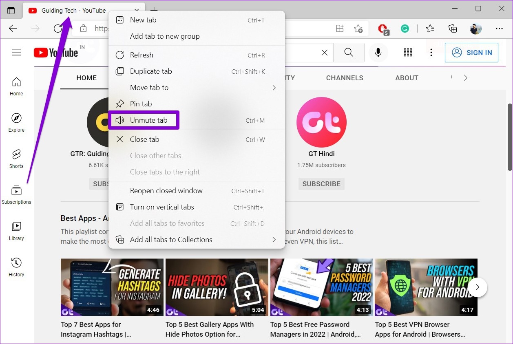The width and height of the screenshot is (513, 344).
Task: Open the green Grammarly extension icon
Action: pyautogui.click(x=405, y=29)
